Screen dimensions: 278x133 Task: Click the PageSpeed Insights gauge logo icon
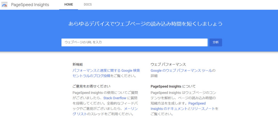(5, 5)
